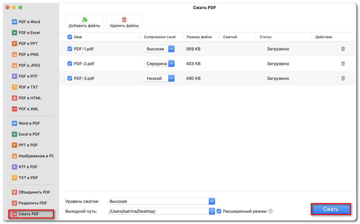The image size is (360, 224).
Task: Click the trash icon for PDF-1.pdf
Action: (x=343, y=49)
